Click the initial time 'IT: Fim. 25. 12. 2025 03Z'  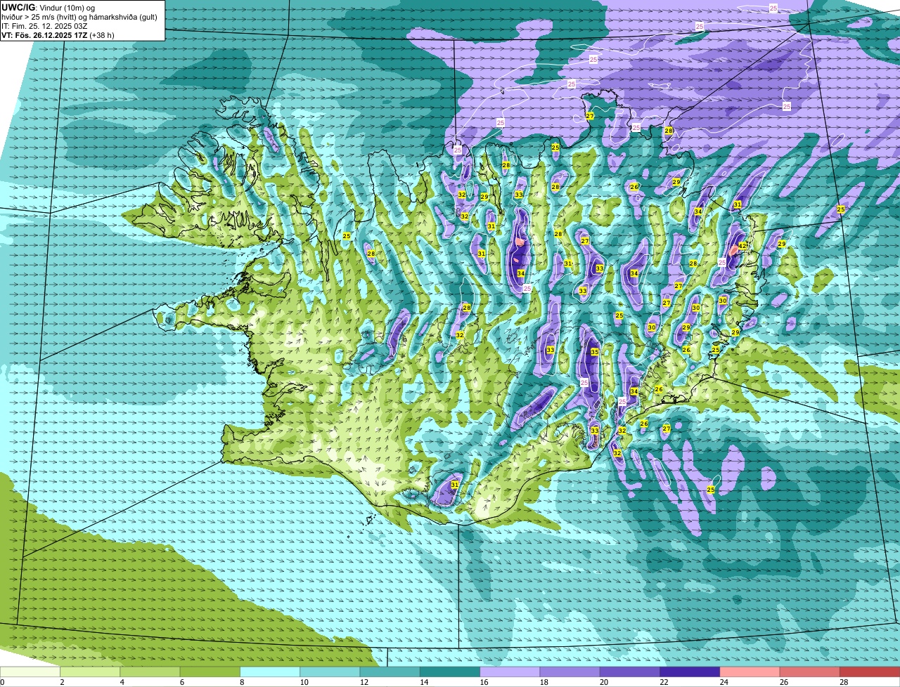point(44,26)
